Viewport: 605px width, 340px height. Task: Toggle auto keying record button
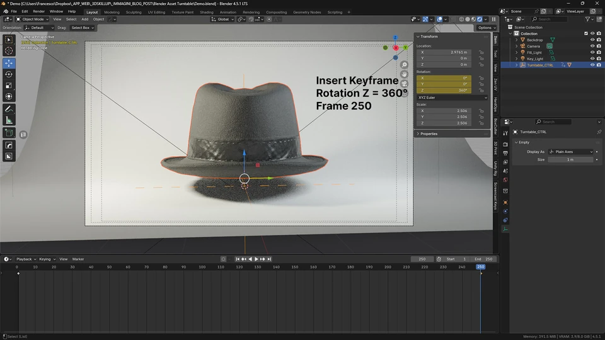point(223,259)
